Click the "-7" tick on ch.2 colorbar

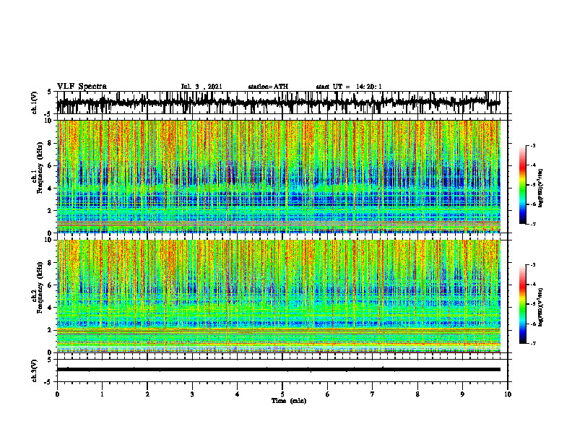point(532,344)
